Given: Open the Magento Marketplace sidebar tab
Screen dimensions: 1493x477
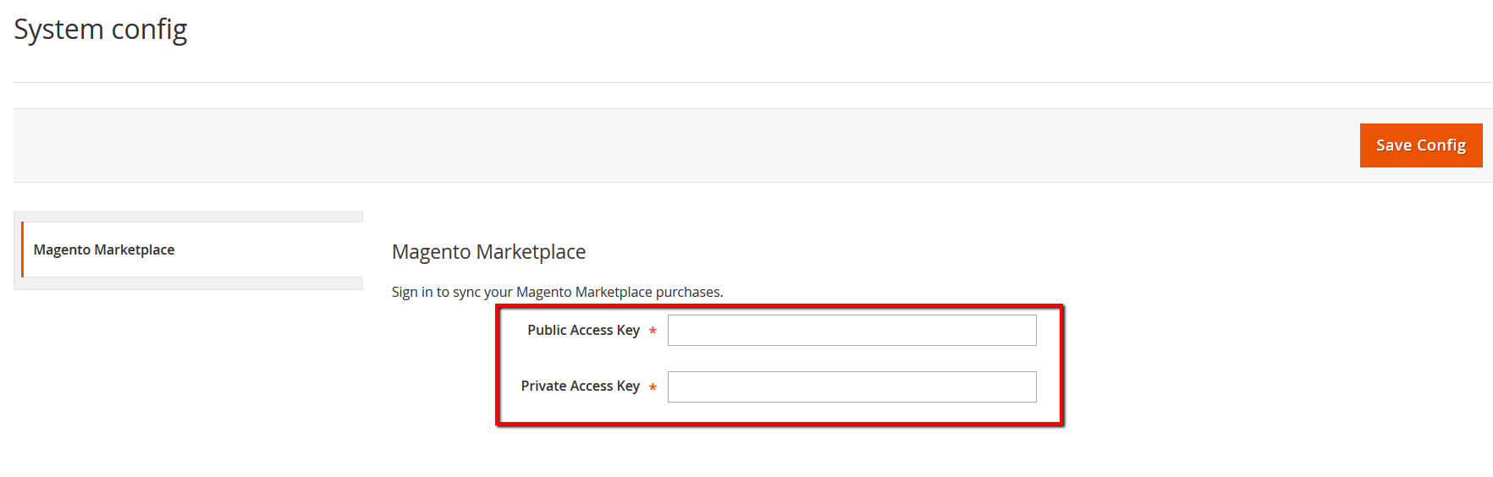Looking at the screenshot, I should [x=192, y=249].
